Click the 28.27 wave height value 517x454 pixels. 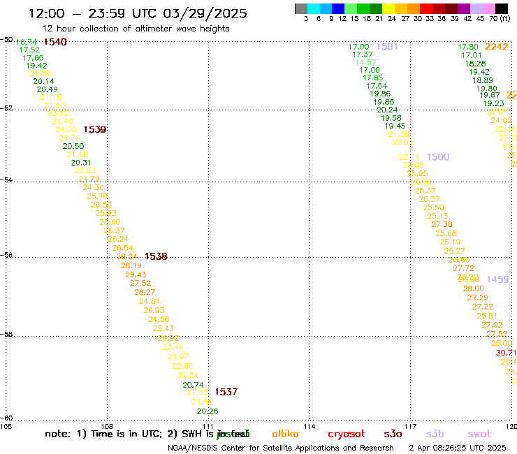click(x=145, y=292)
